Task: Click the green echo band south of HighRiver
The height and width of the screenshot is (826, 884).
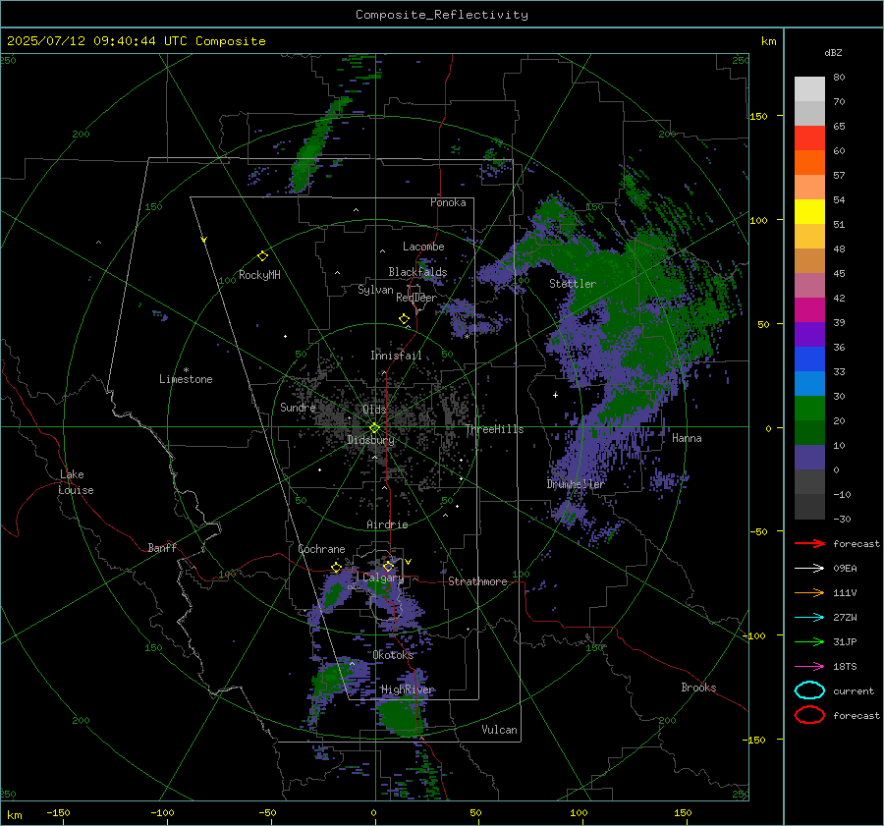Action: pos(402,717)
